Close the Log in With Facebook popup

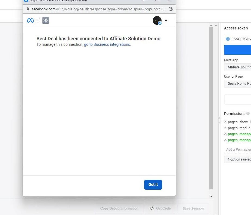[x=169, y=1]
